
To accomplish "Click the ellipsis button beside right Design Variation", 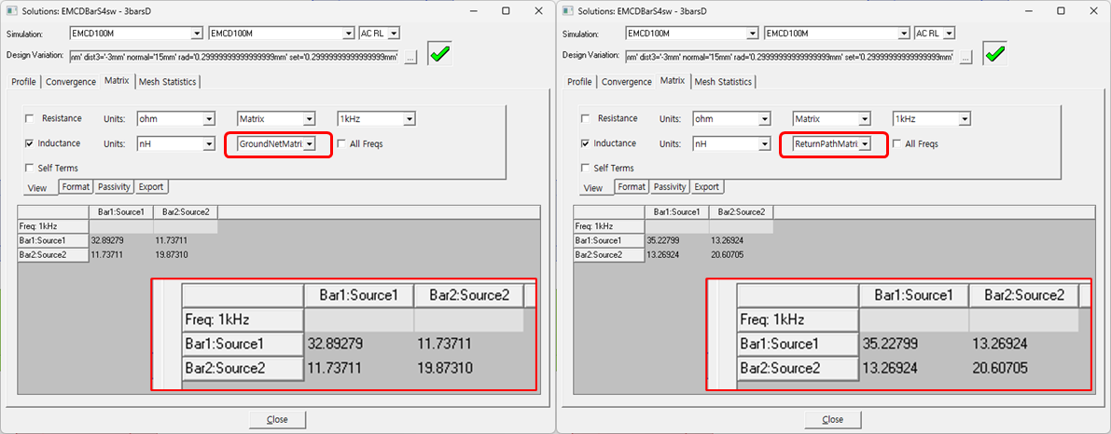I will coord(966,57).
